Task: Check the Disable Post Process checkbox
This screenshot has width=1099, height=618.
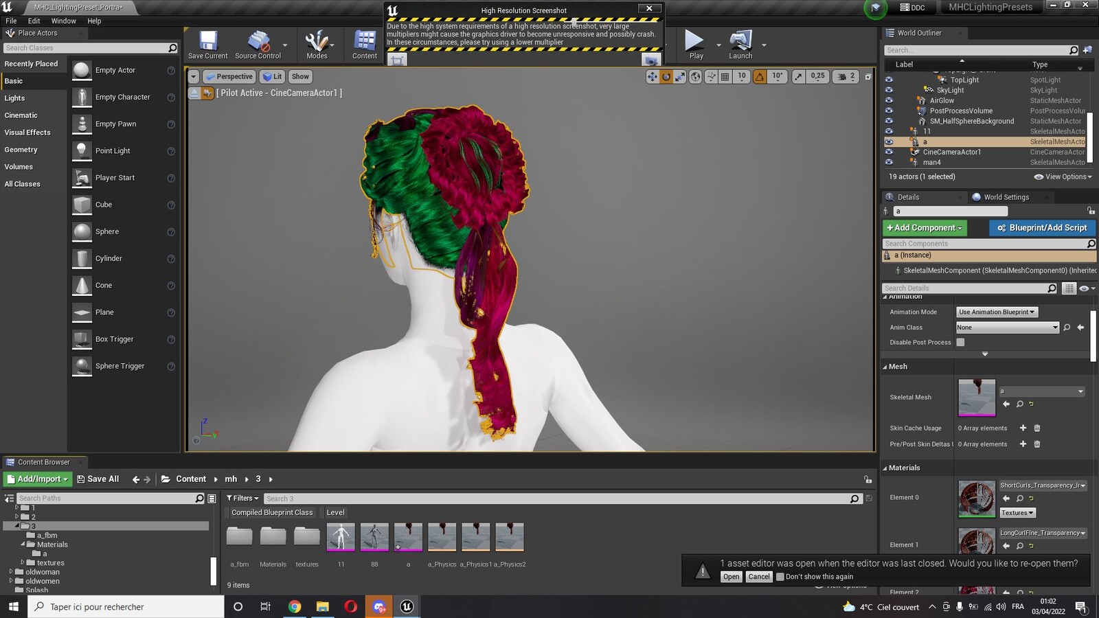Action: pos(960,342)
